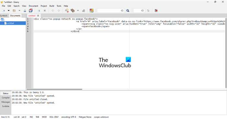This screenshot has height=119, width=227.
Task: Open the View menu
Action: point(24,6)
